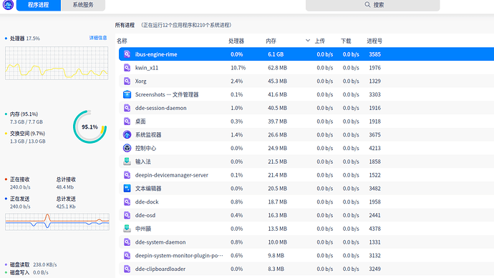This screenshot has height=278, width=494.
Task: Click the 62.8 MB memory value
Action: coord(278,68)
